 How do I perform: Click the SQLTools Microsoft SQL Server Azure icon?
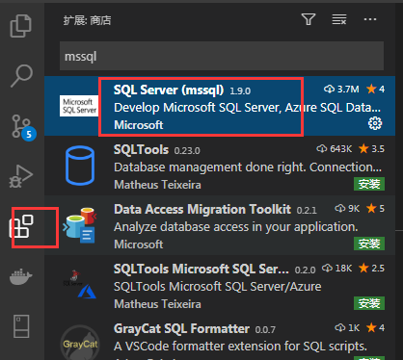pyautogui.click(x=79, y=285)
